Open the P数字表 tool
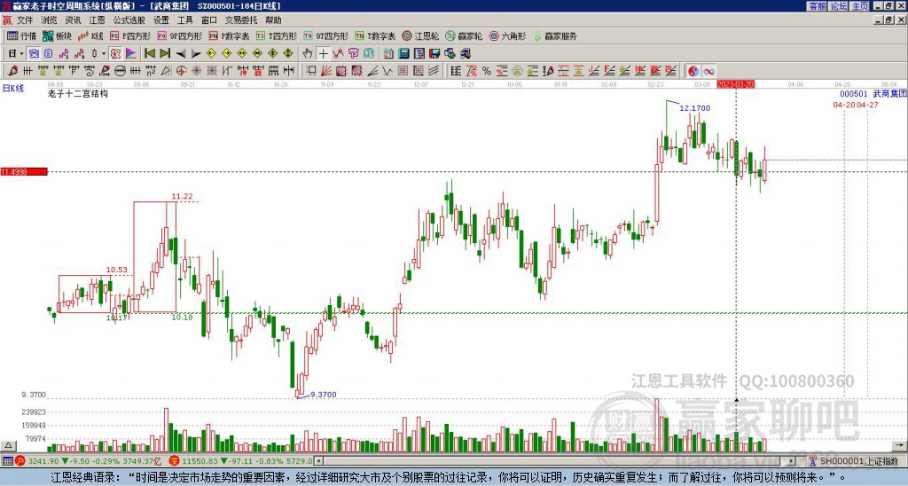This screenshot has width=908, height=486. [x=230, y=35]
